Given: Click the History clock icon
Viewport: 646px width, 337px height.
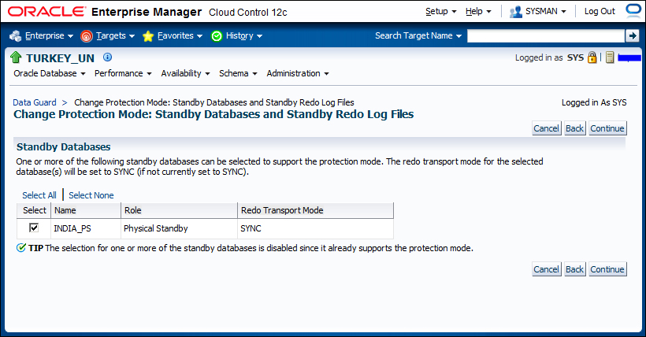Looking at the screenshot, I should [217, 36].
